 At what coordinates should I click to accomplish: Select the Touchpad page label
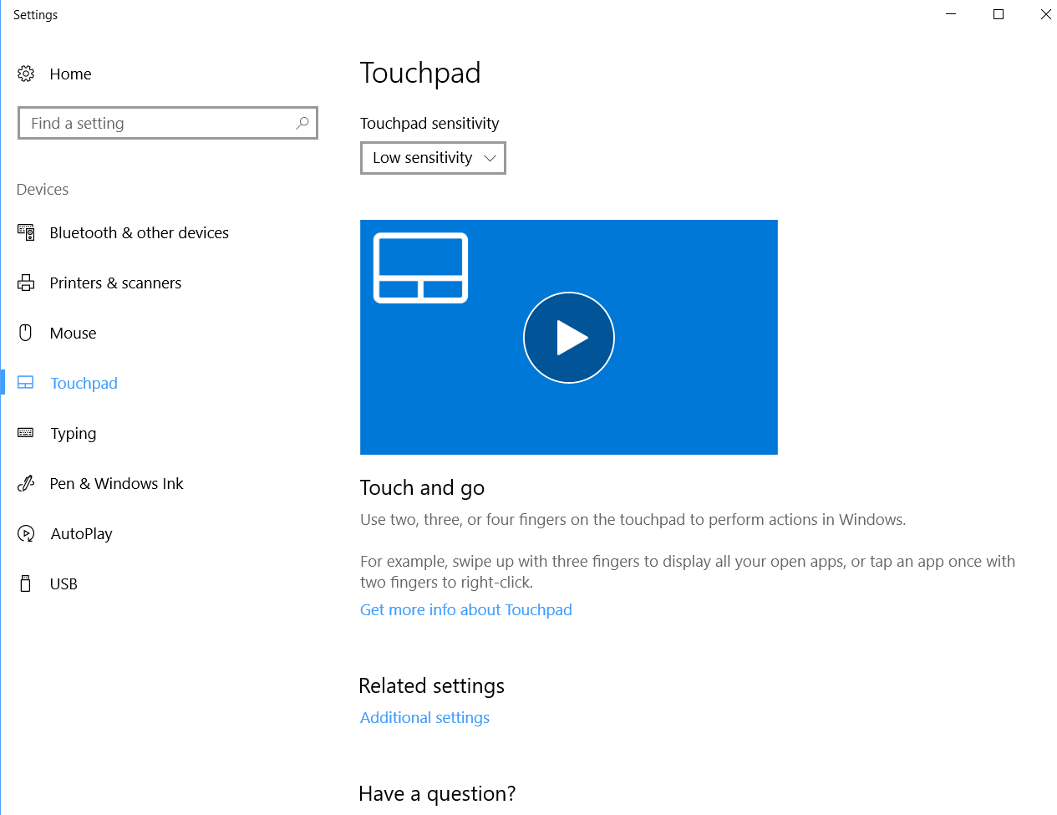pos(84,384)
